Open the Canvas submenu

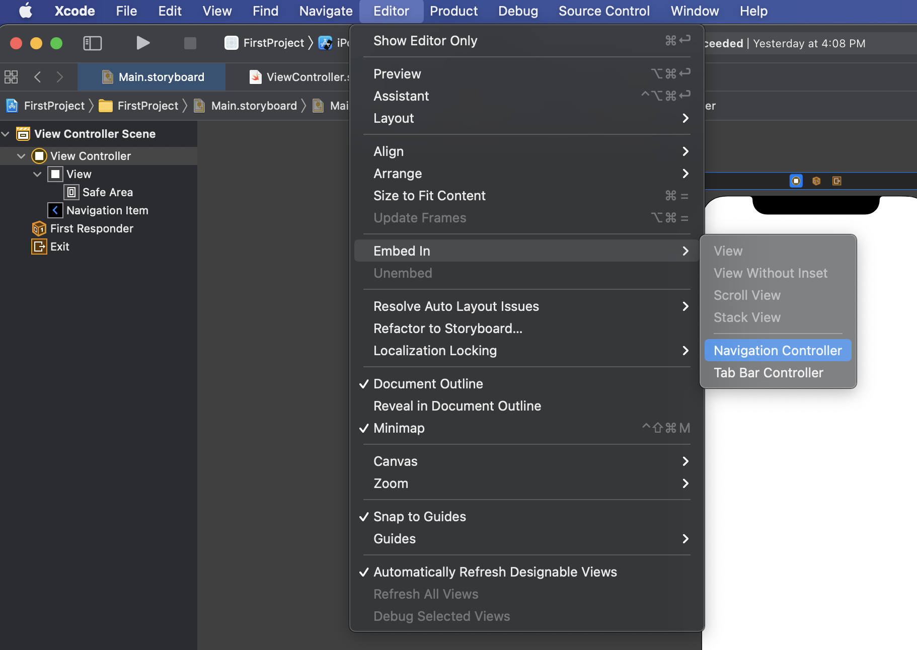point(526,461)
